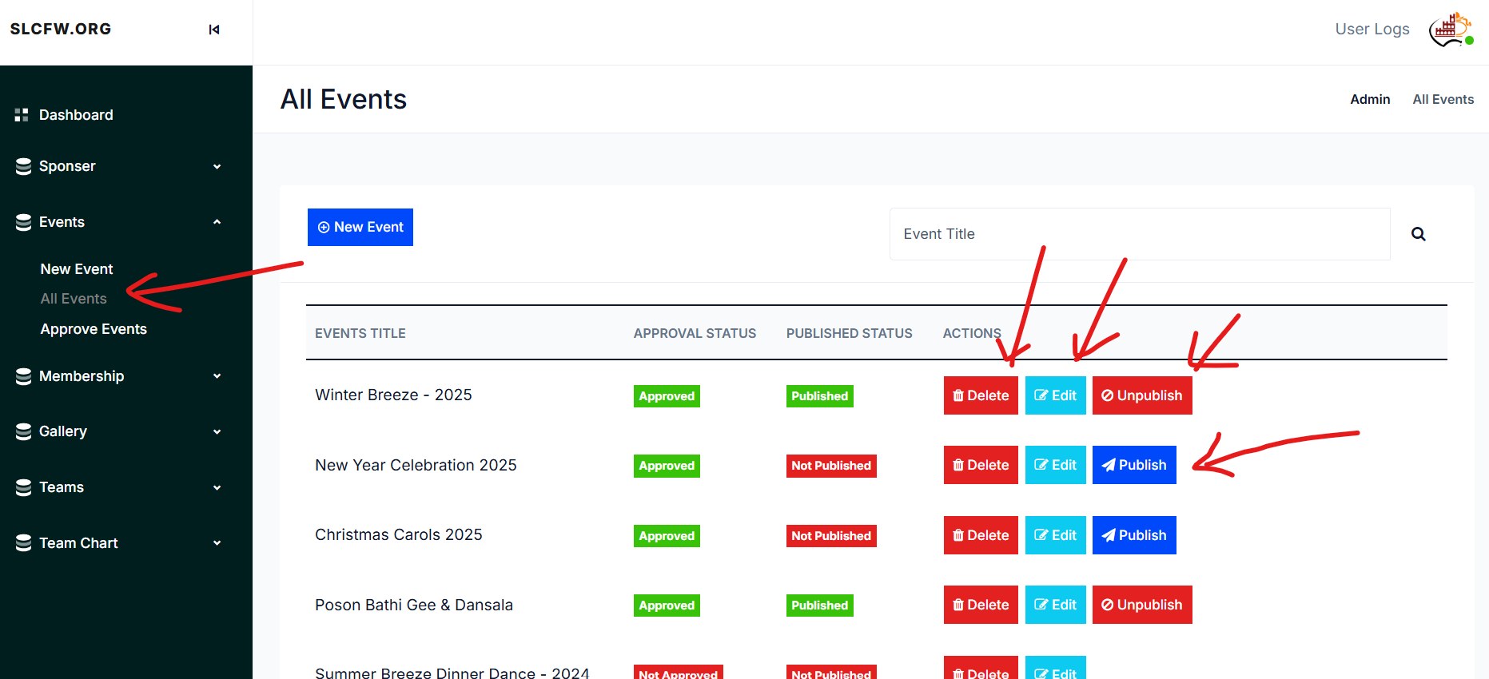Click New Year Celebration's Not Published badge

[x=831, y=466]
